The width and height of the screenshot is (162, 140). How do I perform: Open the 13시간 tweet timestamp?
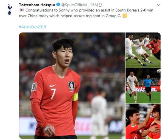coord(96,5)
